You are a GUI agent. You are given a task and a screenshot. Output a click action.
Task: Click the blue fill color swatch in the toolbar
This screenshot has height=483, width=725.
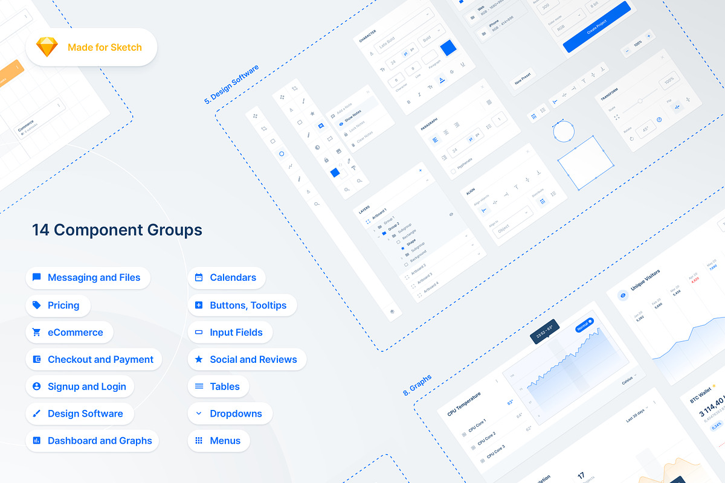coord(335,172)
